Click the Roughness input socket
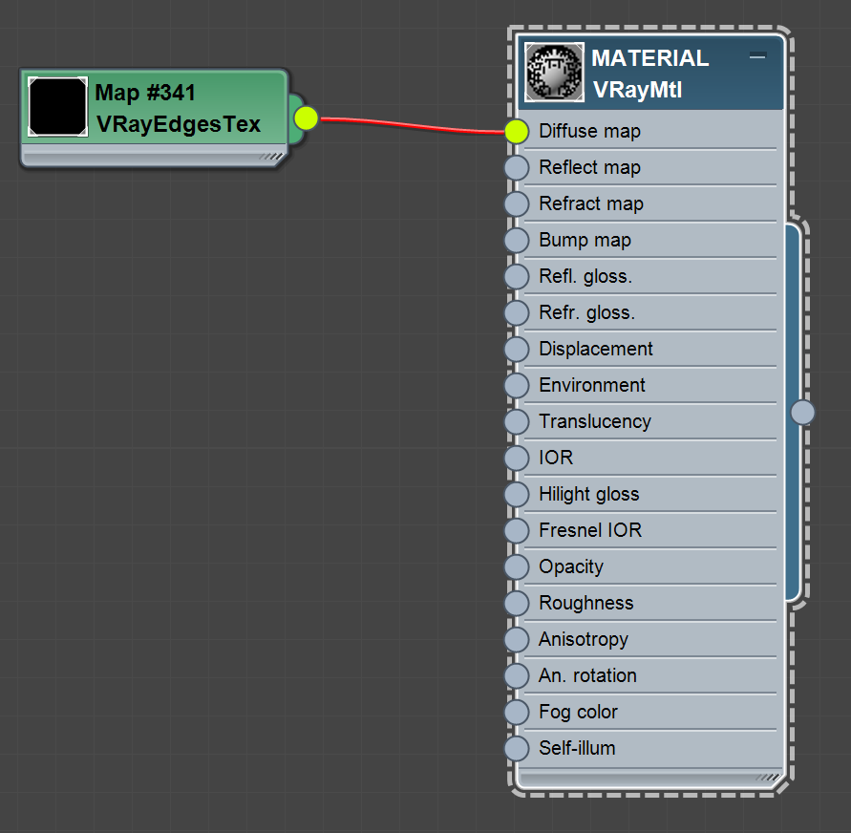Viewport: 851px width, 833px height. point(516,604)
